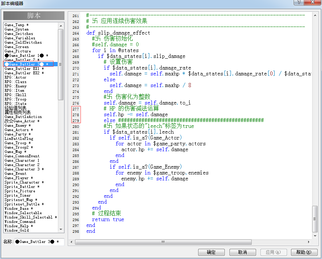This screenshot has width=322, height=259.
Task: Select LimBattlePlug script
Action: pyautogui.click(x=19, y=139)
